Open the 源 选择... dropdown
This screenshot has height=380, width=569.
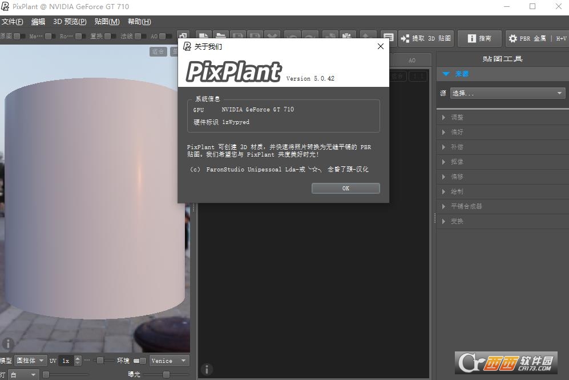(x=508, y=93)
